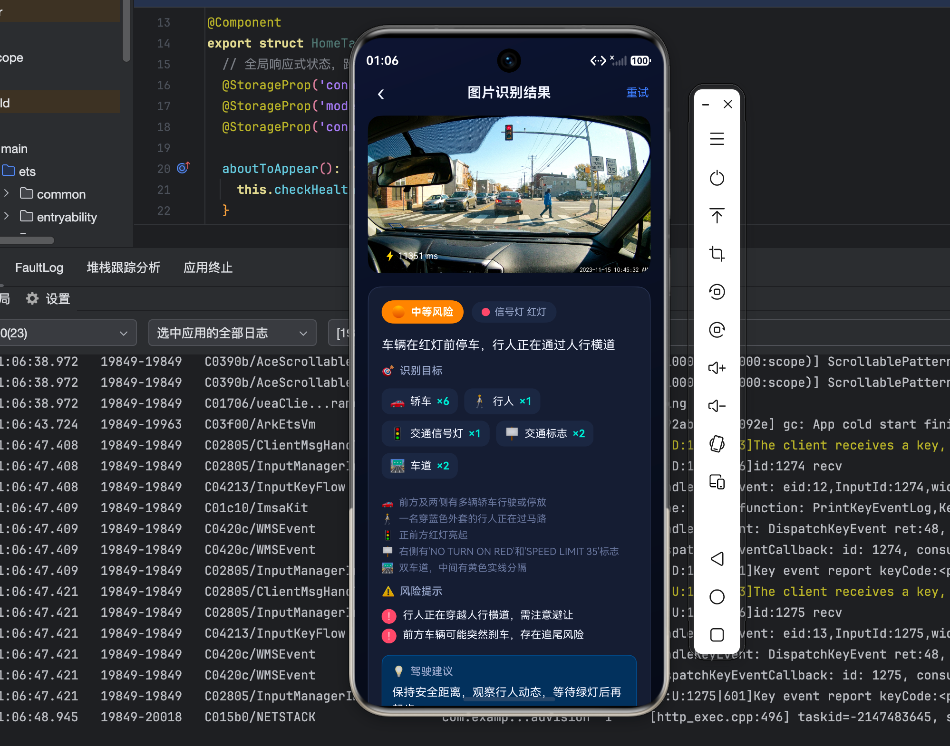Switch to the FaultLog tab
950x746 pixels.
pyautogui.click(x=39, y=268)
